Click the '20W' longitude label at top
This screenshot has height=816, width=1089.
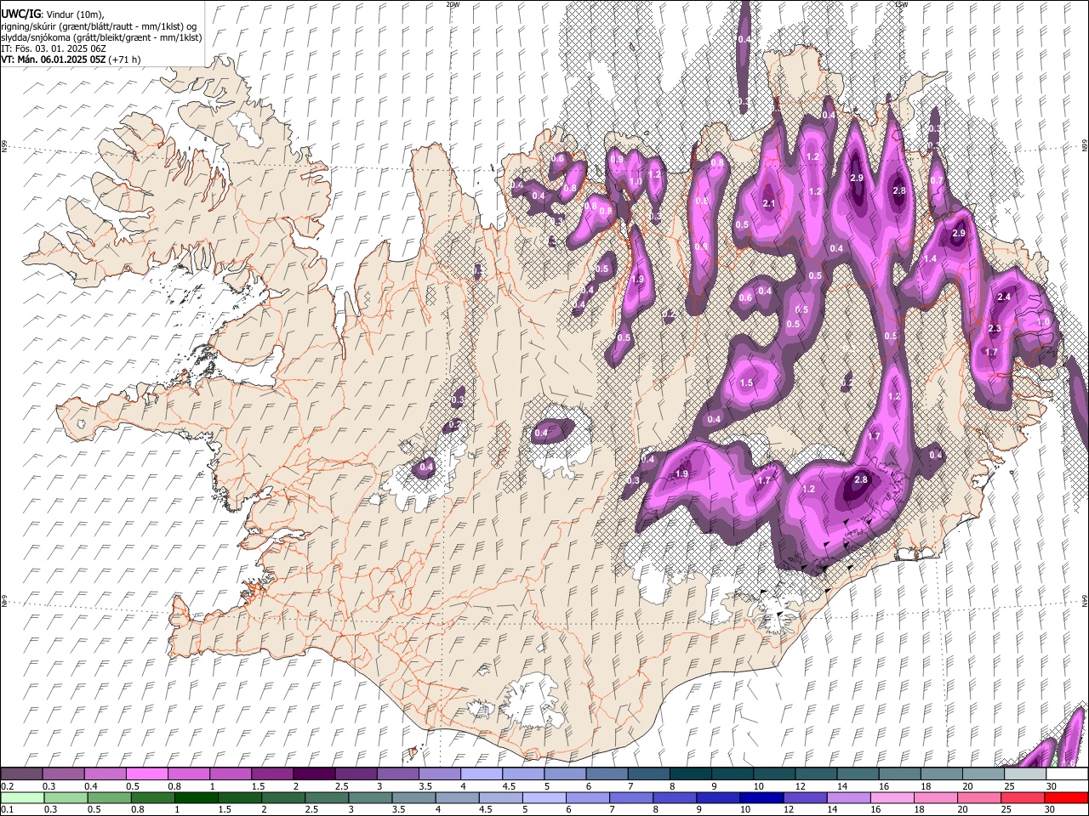[x=453, y=4]
